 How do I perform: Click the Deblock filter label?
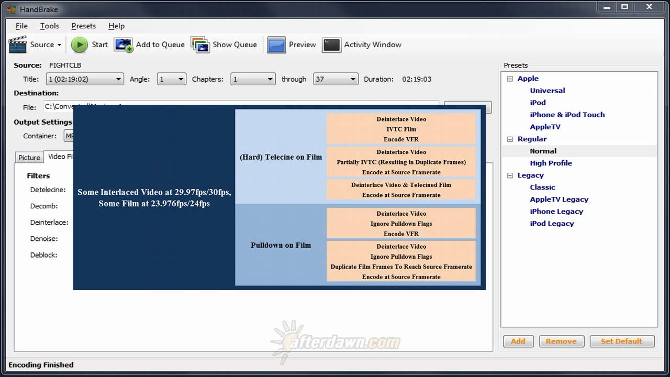coord(43,255)
